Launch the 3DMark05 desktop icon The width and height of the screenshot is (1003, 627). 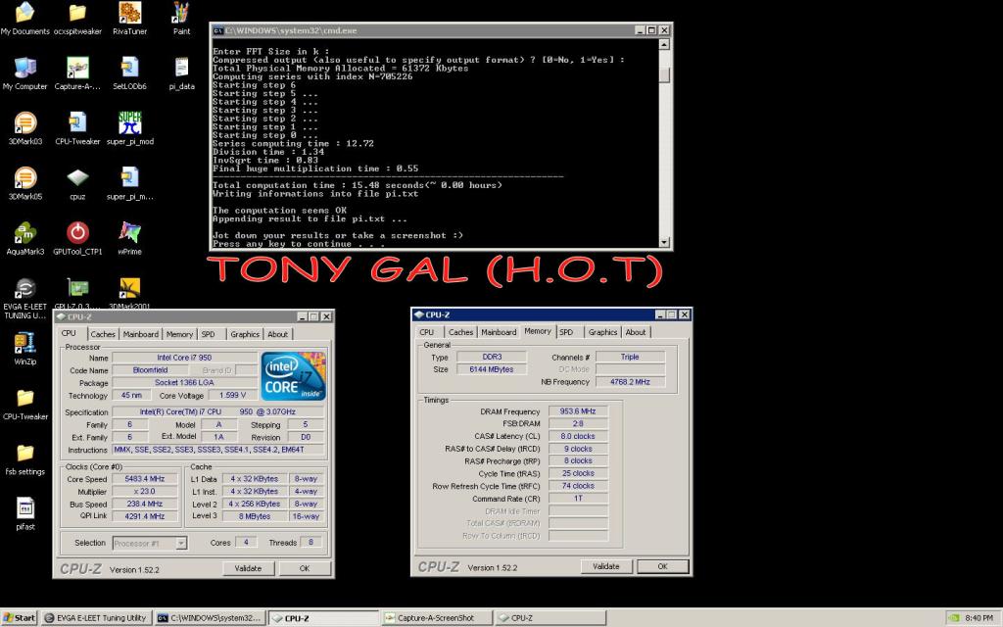point(24,183)
